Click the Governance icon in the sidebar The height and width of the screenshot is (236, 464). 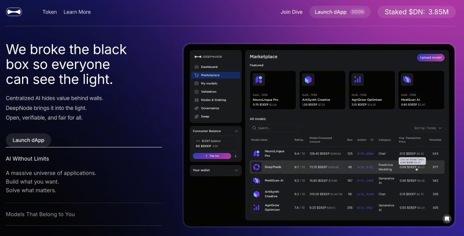[196, 108]
